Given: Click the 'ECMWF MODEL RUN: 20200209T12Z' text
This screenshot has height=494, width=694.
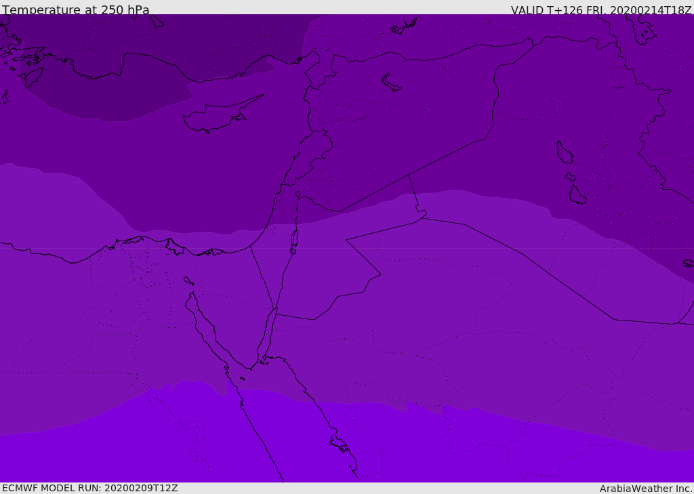Looking at the screenshot, I should tap(90, 489).
